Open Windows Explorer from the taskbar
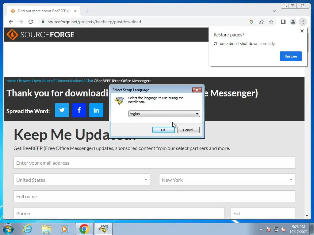Image resolution: width=314 pixels, height=235 pixels. point(46,229)
